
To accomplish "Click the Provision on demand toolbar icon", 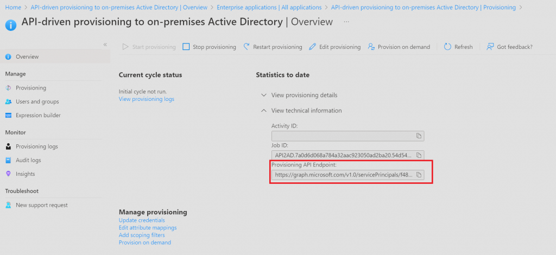I will [x=371, y=47].
